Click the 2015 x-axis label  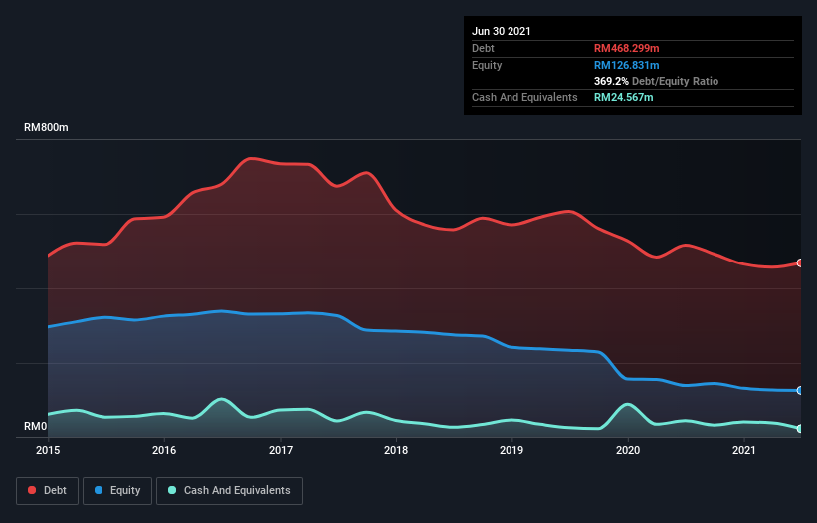[x=48, y=450]
